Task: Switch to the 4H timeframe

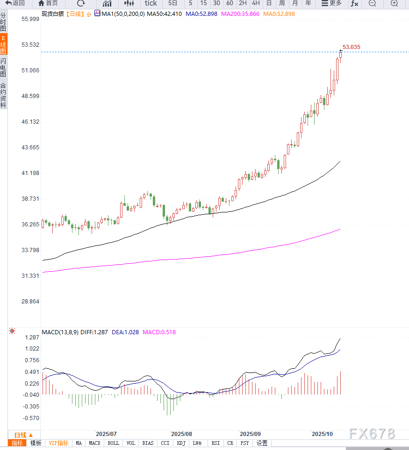Action: tap(256, 3)
